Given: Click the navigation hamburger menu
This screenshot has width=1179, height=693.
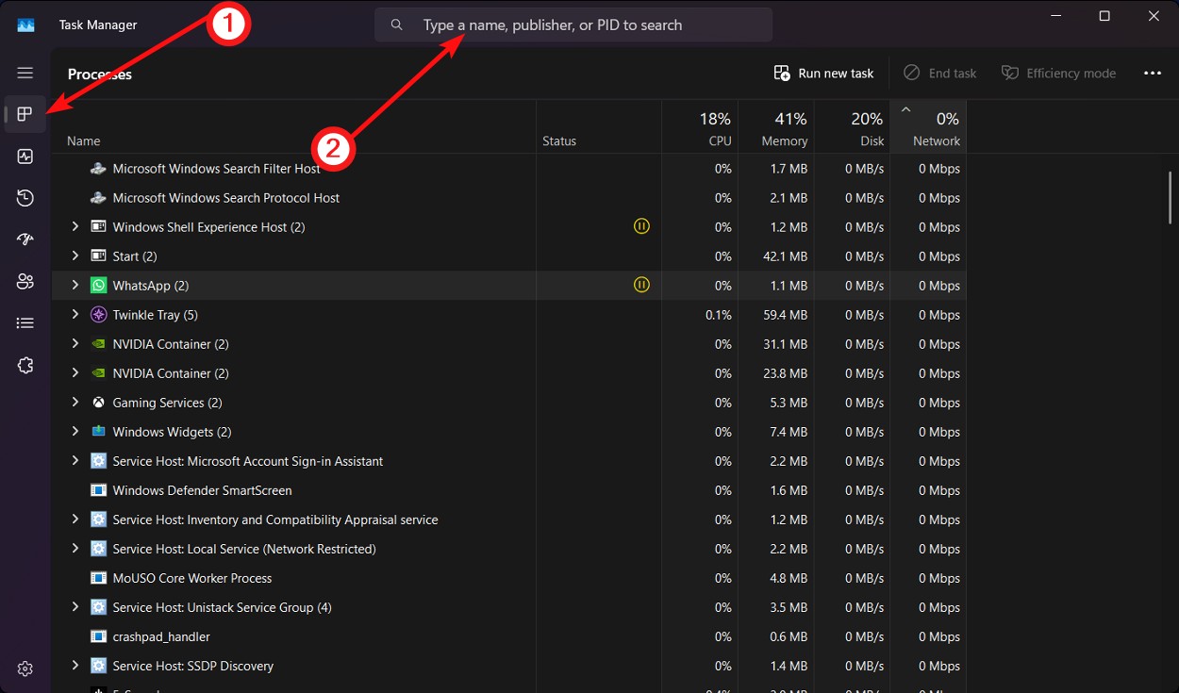Looking at the screenshot, I should (25, 72).
